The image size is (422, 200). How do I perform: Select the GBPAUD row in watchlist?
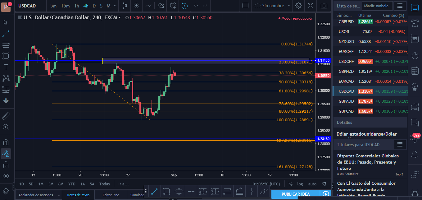370,101
